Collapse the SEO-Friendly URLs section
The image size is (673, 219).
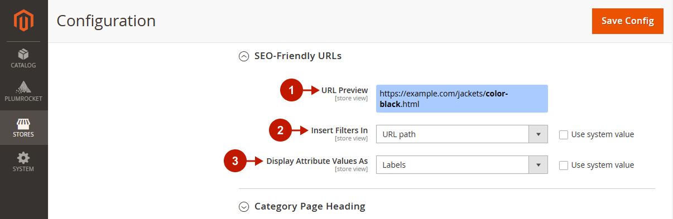click(x=243, y=56)
